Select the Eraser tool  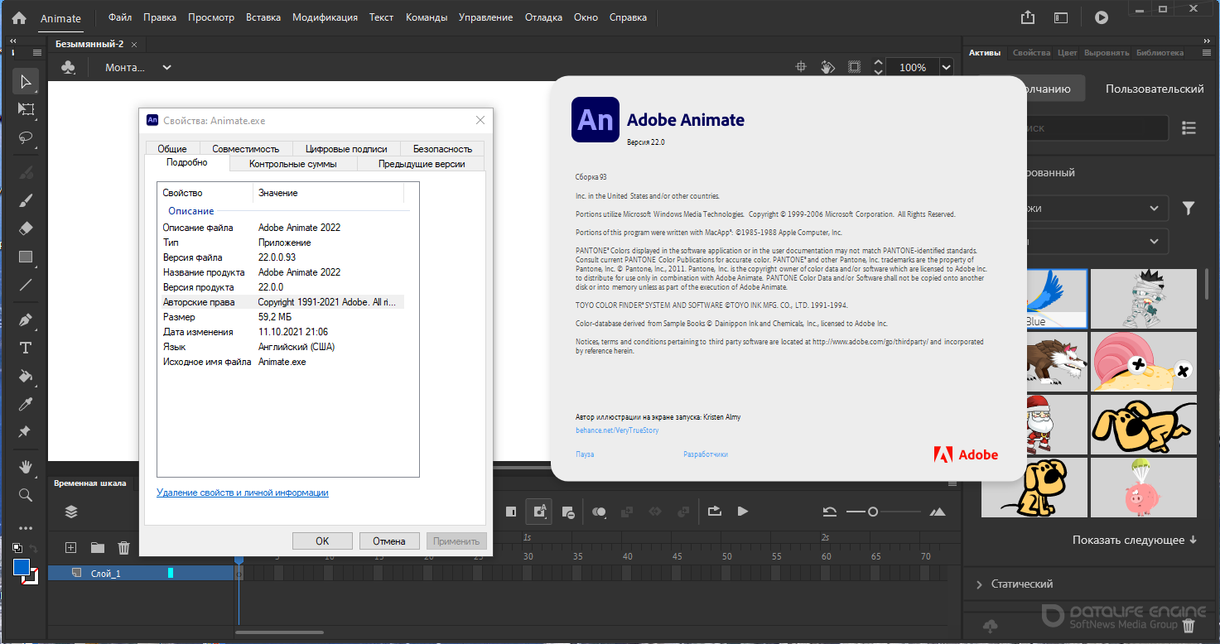(x=26, y=228)
